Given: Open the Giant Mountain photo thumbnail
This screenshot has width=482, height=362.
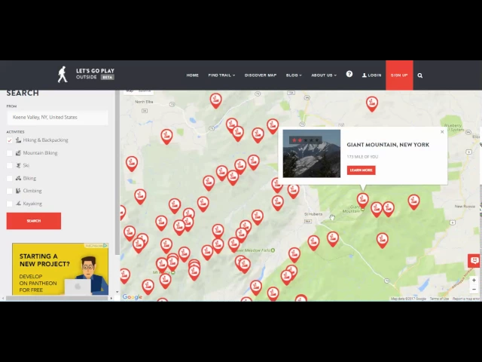Looking at the screenshot, I should [x=312, y=154].
